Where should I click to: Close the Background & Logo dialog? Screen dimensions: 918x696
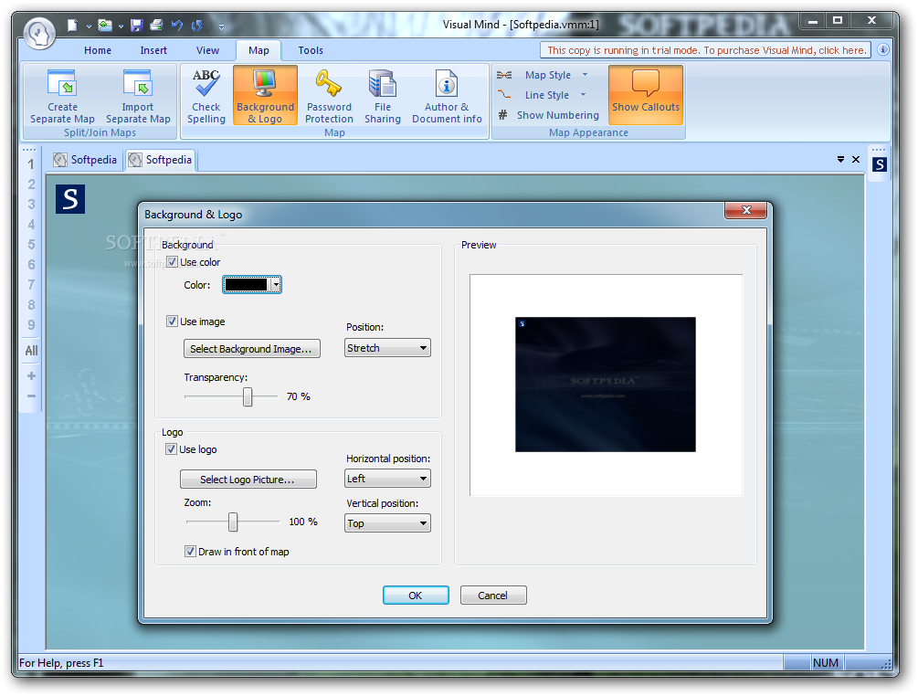point(746,209)
